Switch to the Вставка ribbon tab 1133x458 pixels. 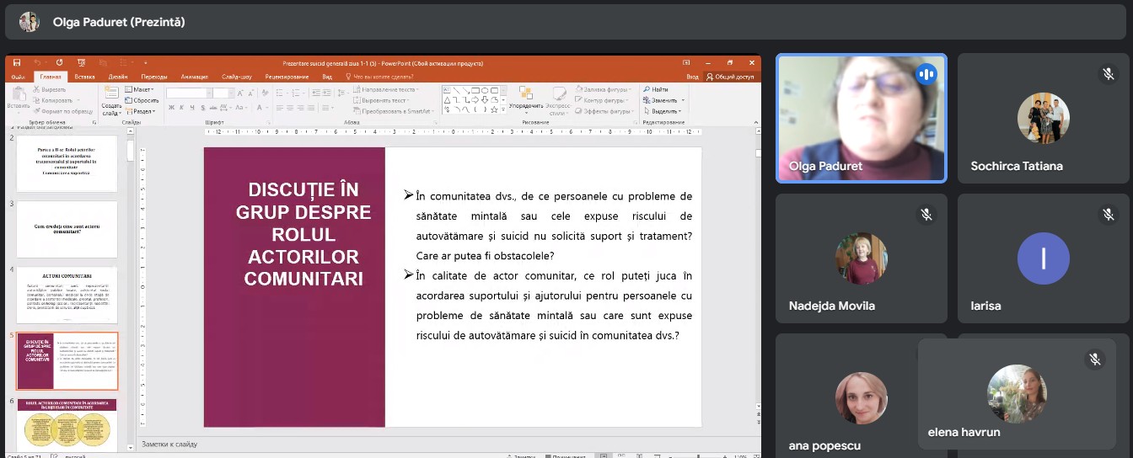pyautogui.click(x=84, y=77)
